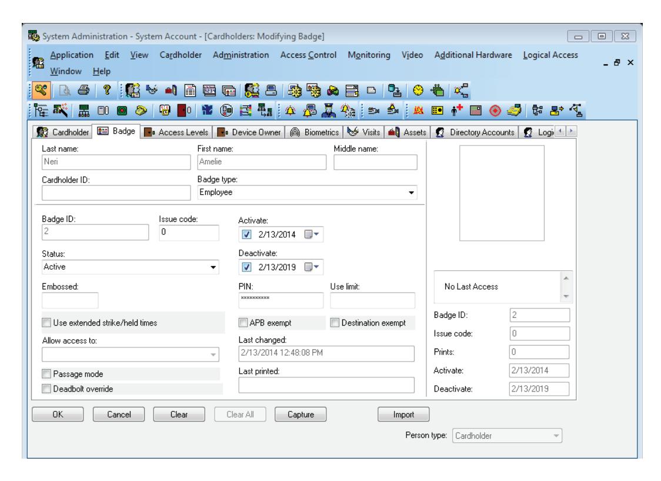Viewport: 661px width, 481px height.
Task: Uncheck the Activate date checkbox
Action: click(x=246, y=234)
